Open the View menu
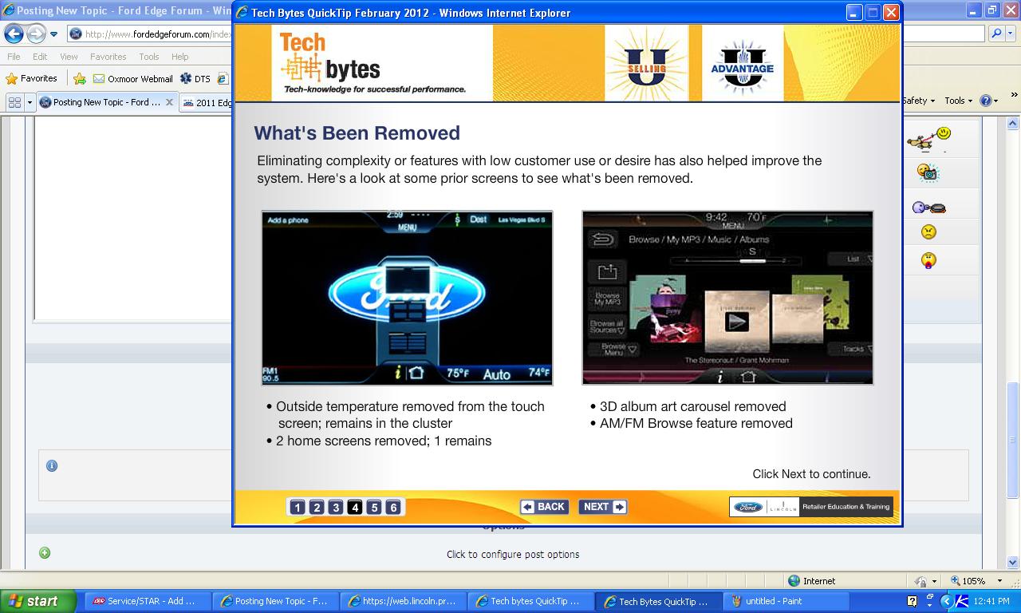The height and width of the screenshot is (613, 1021). [x=69, y=57]
